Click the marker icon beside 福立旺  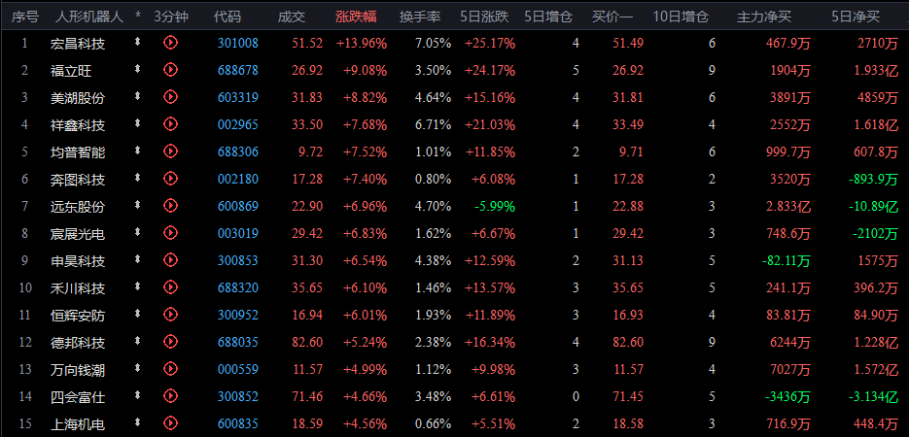click(x=137, y=69)
